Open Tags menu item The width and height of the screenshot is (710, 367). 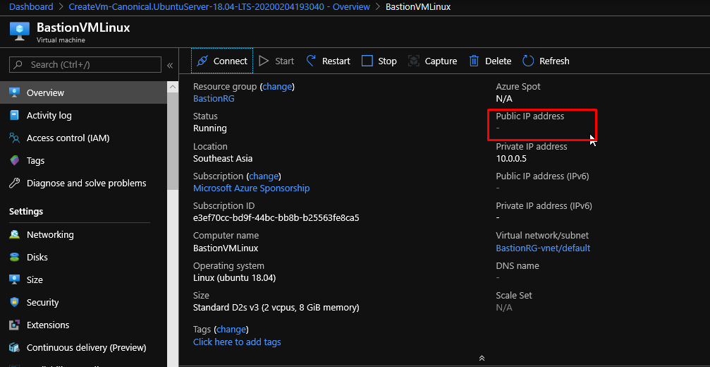point(83,160)
